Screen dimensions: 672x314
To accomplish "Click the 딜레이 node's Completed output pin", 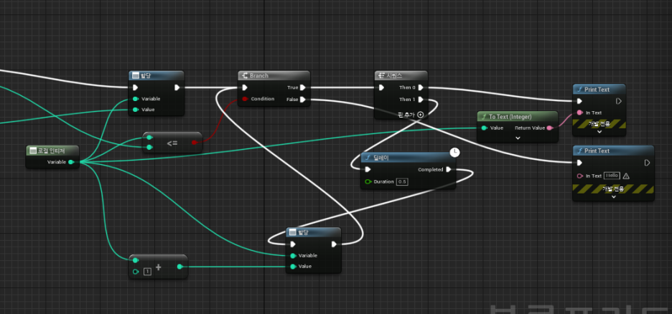I will (x=448, y=169).
